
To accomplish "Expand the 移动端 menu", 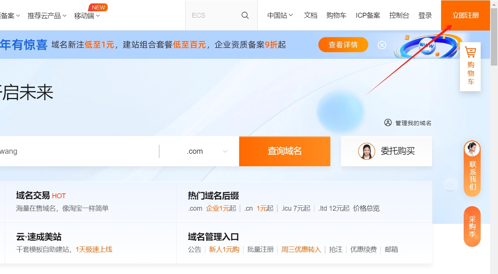I will (87, 16).
